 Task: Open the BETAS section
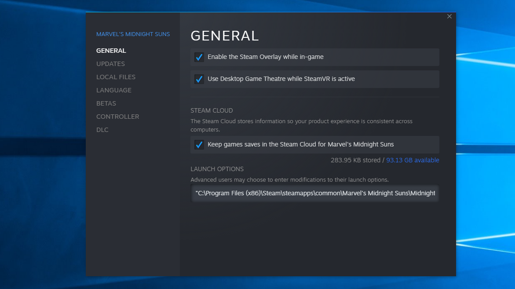click(106, 103)
